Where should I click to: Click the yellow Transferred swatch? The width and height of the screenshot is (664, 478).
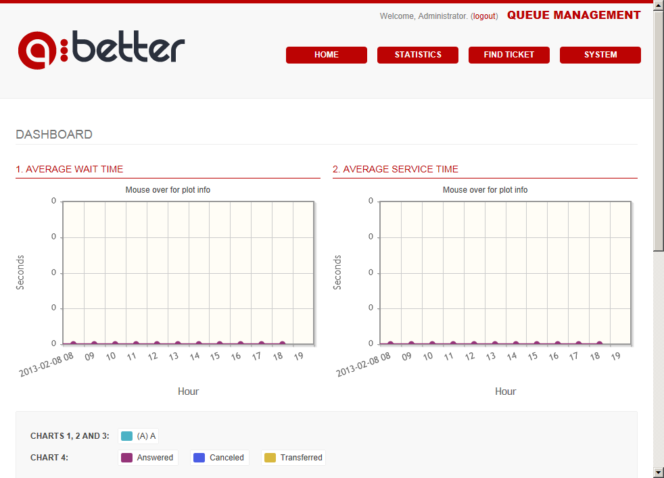[270, 457]
